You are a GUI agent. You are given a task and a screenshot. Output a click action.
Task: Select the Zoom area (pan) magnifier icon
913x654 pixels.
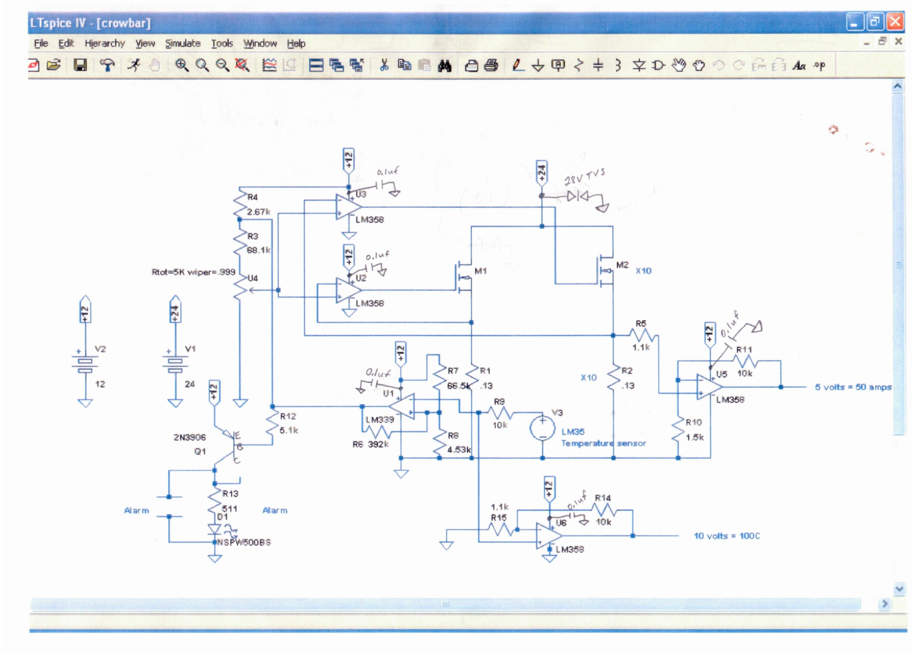click(x=202, y=65)
